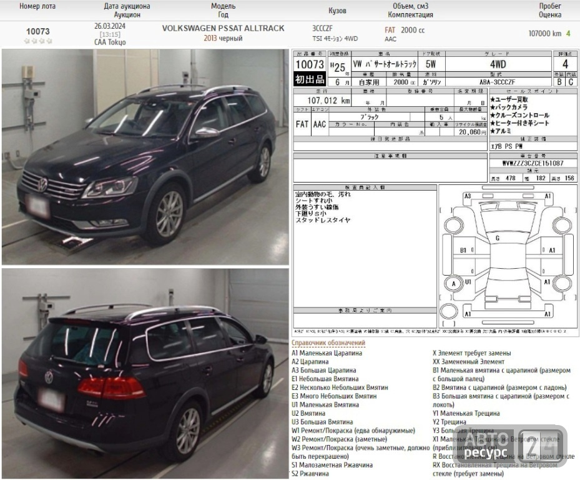The height and width of the screenshot is (480, 580).
Task: Open the rear-view photo of the Passat
Action: (x=145, y=373)
